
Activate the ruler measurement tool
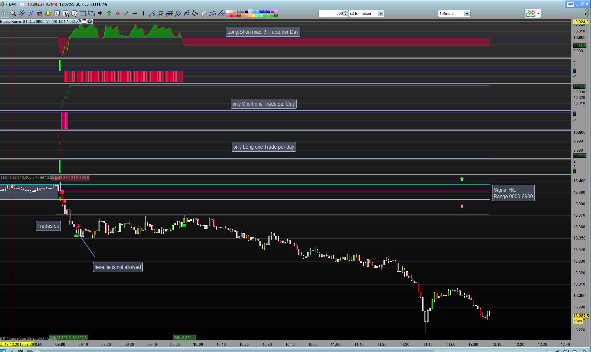tap(204, 13)
